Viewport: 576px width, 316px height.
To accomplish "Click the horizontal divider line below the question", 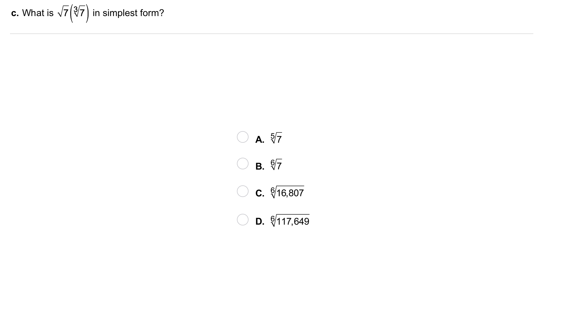I will click(x=271, y=34).
